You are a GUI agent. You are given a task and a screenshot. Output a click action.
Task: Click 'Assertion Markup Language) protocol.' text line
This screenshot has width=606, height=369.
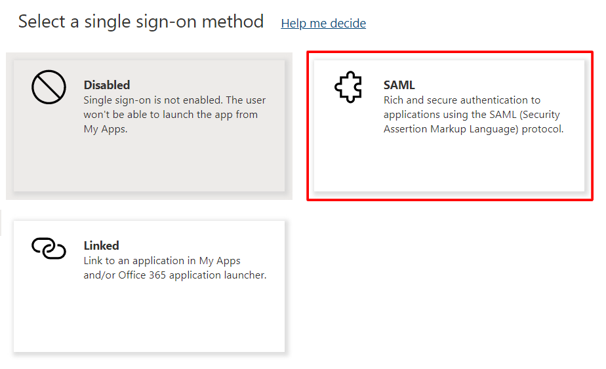(x=473, y=129)
